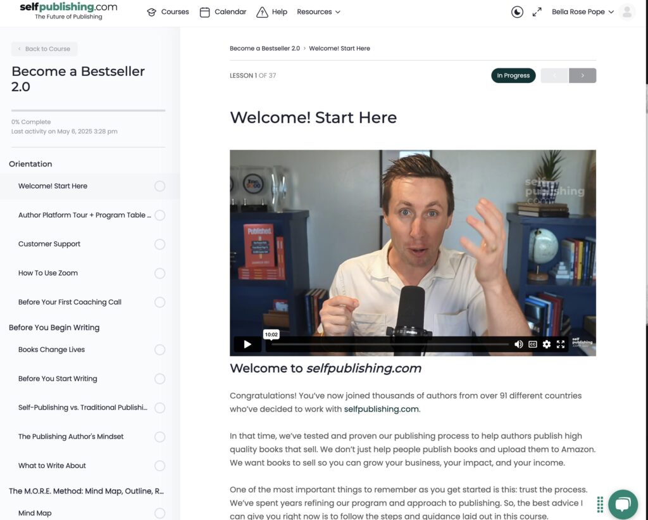Viewport: 648px width, 520px height.
Task: Seek on the video progress bar
Action: [x=390, y=344]
